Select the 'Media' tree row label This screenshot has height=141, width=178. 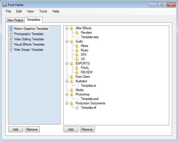[80, 90]
